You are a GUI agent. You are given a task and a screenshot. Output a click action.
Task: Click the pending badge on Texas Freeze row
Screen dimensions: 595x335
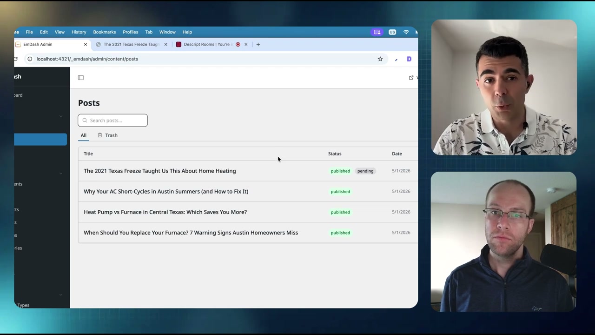click(365, 171)
